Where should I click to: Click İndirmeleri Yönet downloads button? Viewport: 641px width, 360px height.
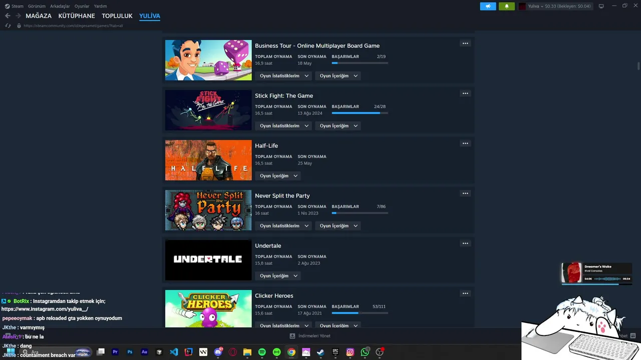pos(310,336)
